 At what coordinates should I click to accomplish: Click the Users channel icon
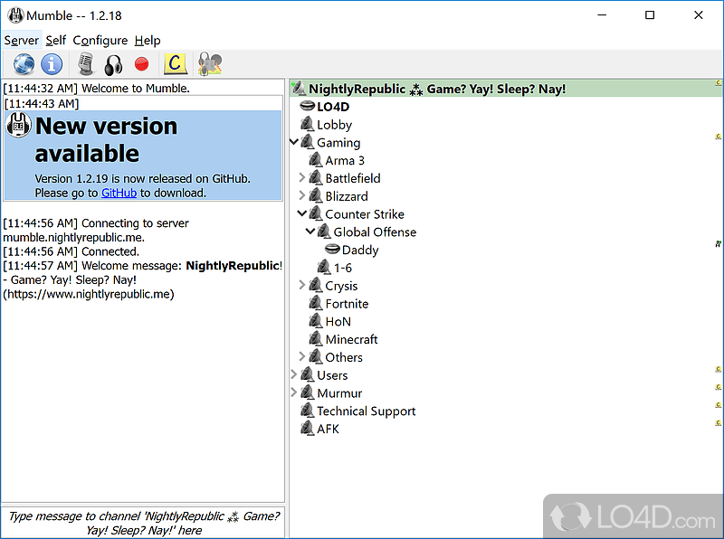click(x=308, y=374)
